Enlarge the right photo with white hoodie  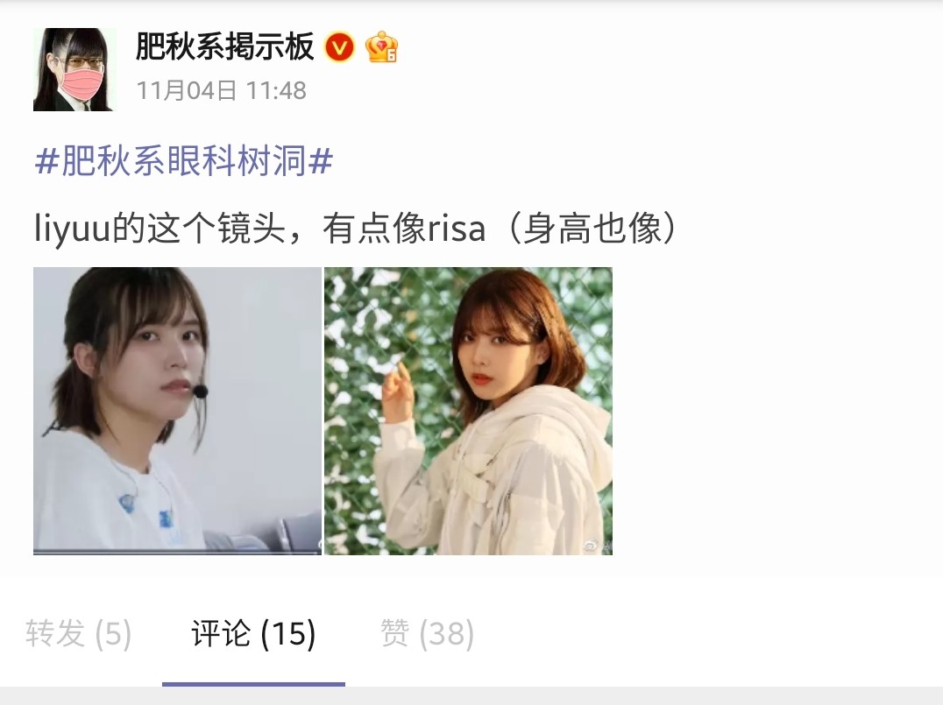pyautogui.click(x=469, y=411)
